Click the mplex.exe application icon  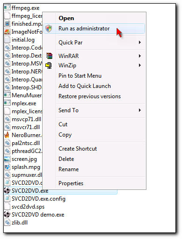(7, 103)
